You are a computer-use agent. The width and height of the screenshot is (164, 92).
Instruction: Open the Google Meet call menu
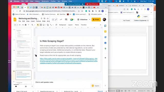pos(72,19)
